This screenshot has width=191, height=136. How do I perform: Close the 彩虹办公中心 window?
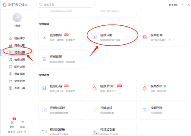coord(188,5)
